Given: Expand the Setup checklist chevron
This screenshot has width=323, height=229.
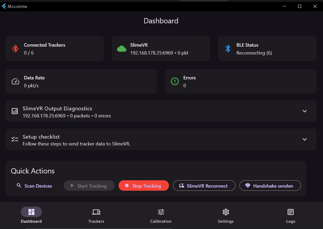Looking at the screenshot, I should [x=304, y=140].
